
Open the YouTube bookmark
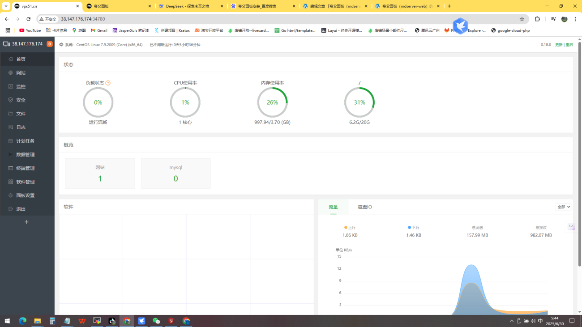[30, 30]
